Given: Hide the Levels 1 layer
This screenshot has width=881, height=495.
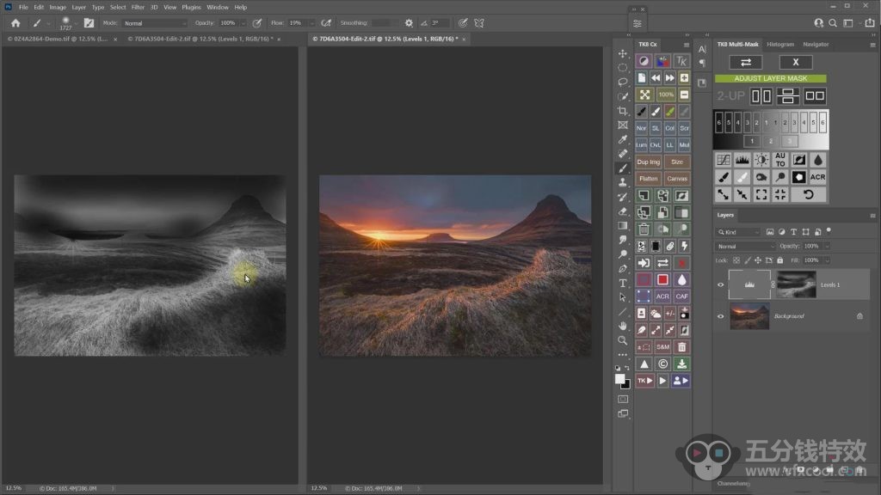Looking at the screenshot, I should point(720,284).
